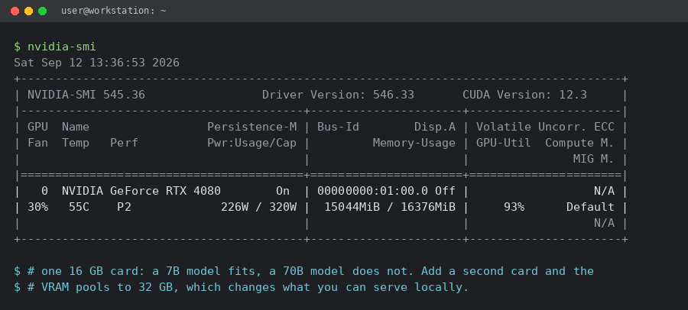Click the performance state P2
Screen dimensions: 688x310
[124, 207]
